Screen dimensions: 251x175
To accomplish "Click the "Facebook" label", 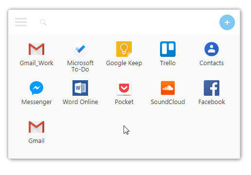I will point(212,102).
